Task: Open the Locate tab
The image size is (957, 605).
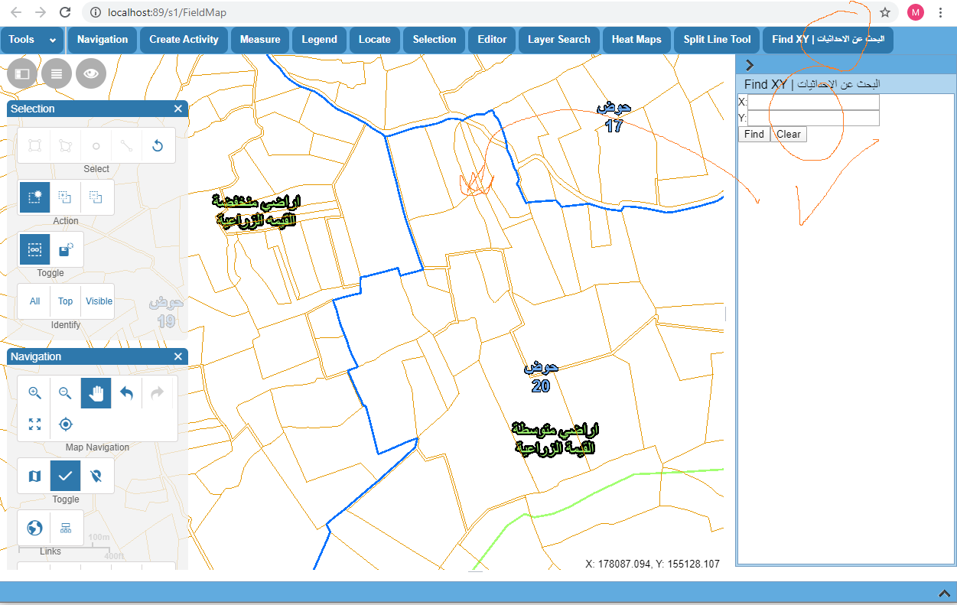Action: [375, 40]
